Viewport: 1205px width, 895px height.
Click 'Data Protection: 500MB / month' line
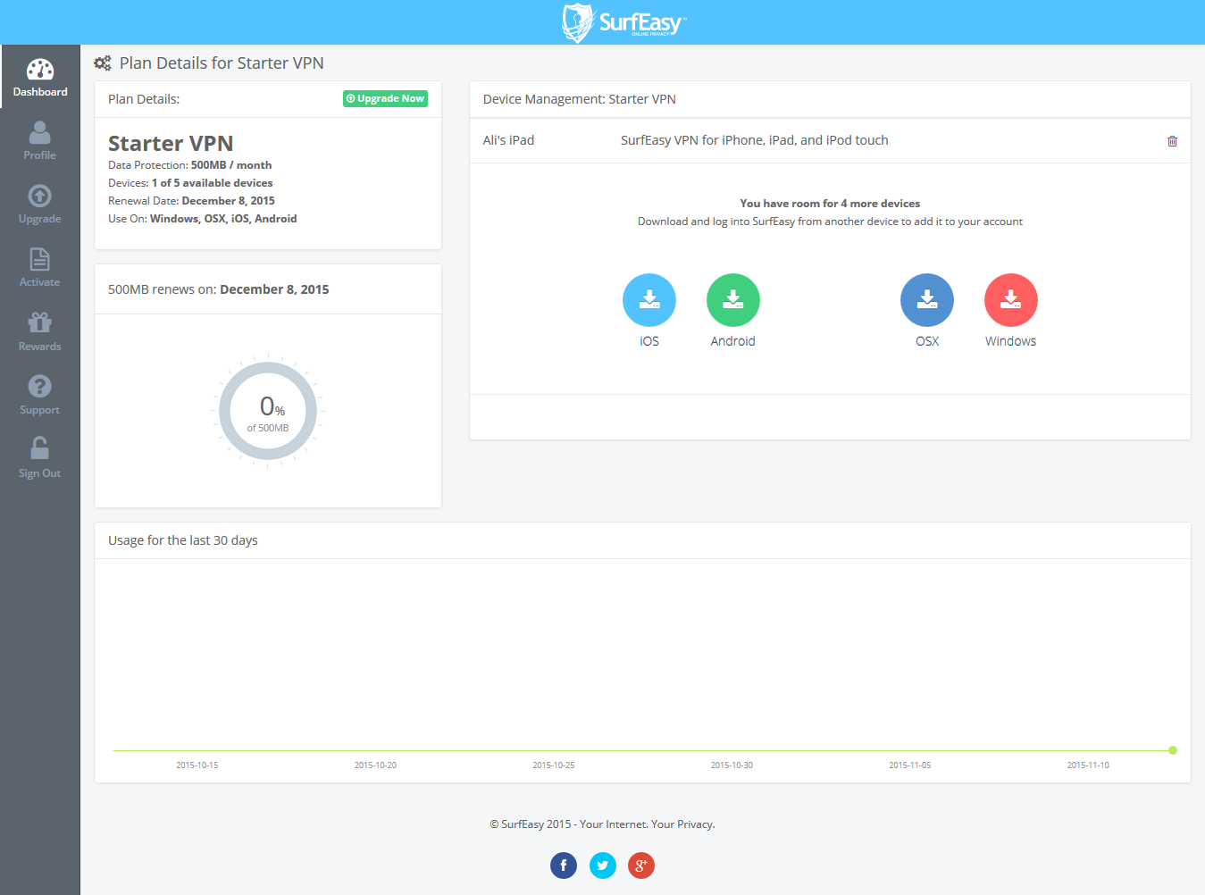pos(190,165)
